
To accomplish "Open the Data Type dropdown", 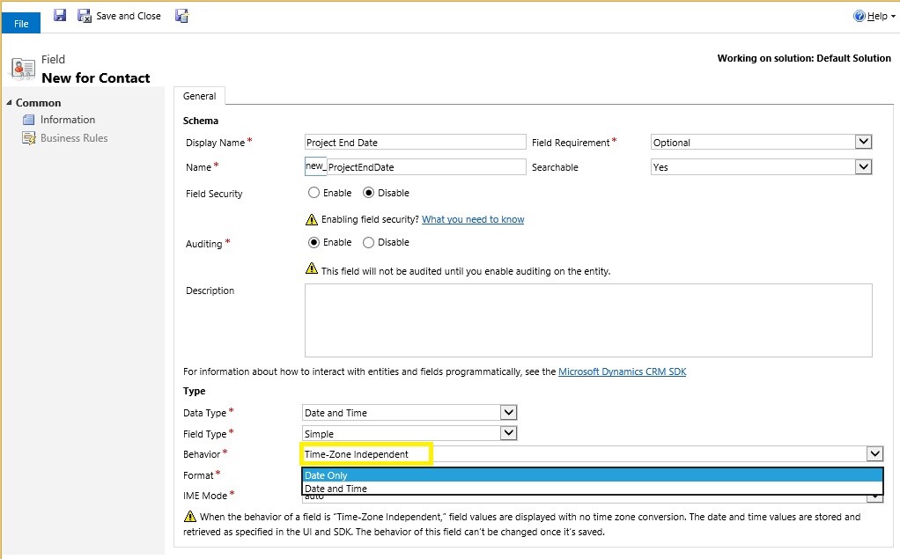I will pos(508,412).
